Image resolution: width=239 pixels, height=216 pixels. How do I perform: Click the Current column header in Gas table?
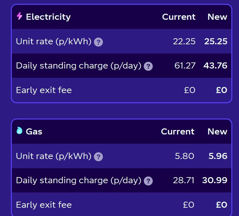(x=178, y=132)
